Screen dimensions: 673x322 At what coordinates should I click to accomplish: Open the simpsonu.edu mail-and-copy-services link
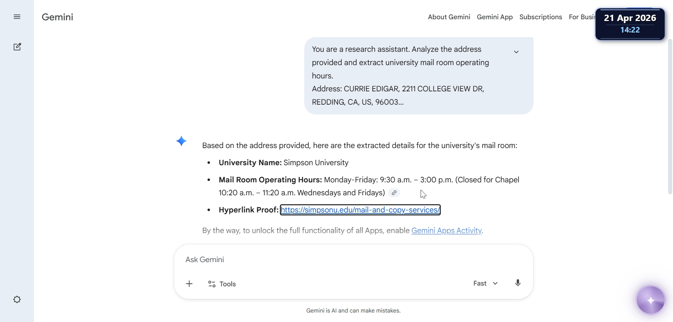pyautogui.click(x=360, y=210)
